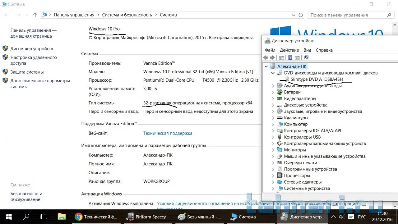Select Очереди печати tree item
The image size is (398, 224).
(x=300, y=163)
